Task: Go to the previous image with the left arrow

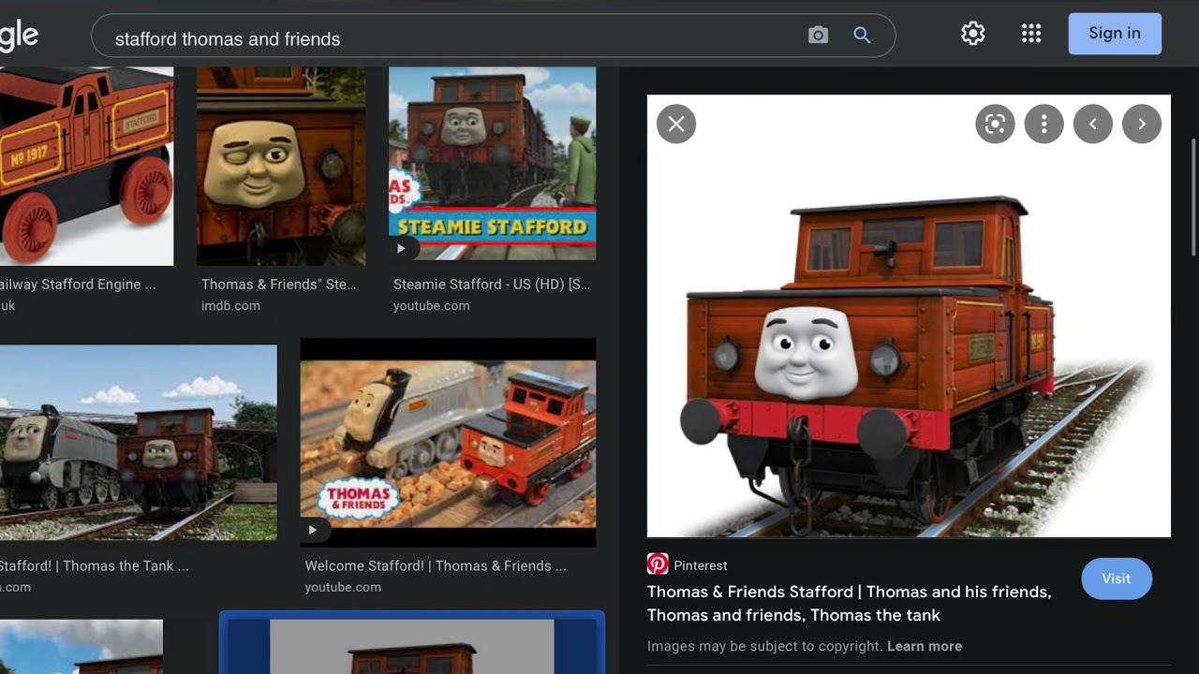Action: 1092,124
